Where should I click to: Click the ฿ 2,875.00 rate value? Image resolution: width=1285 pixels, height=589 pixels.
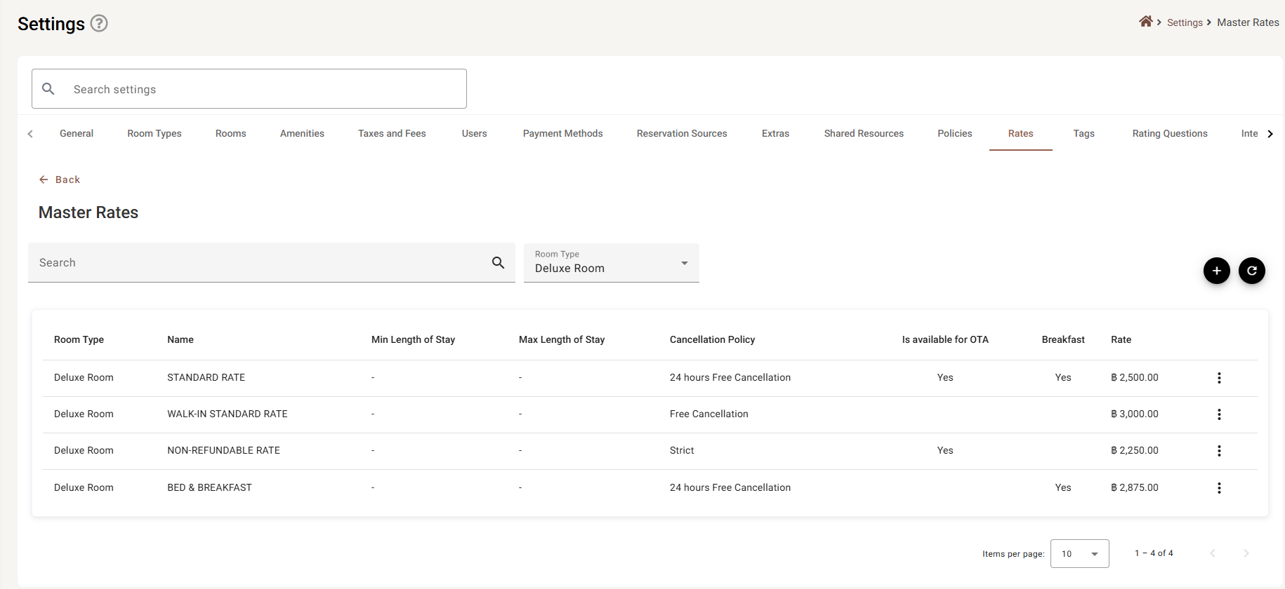[x=1135, y=487]
